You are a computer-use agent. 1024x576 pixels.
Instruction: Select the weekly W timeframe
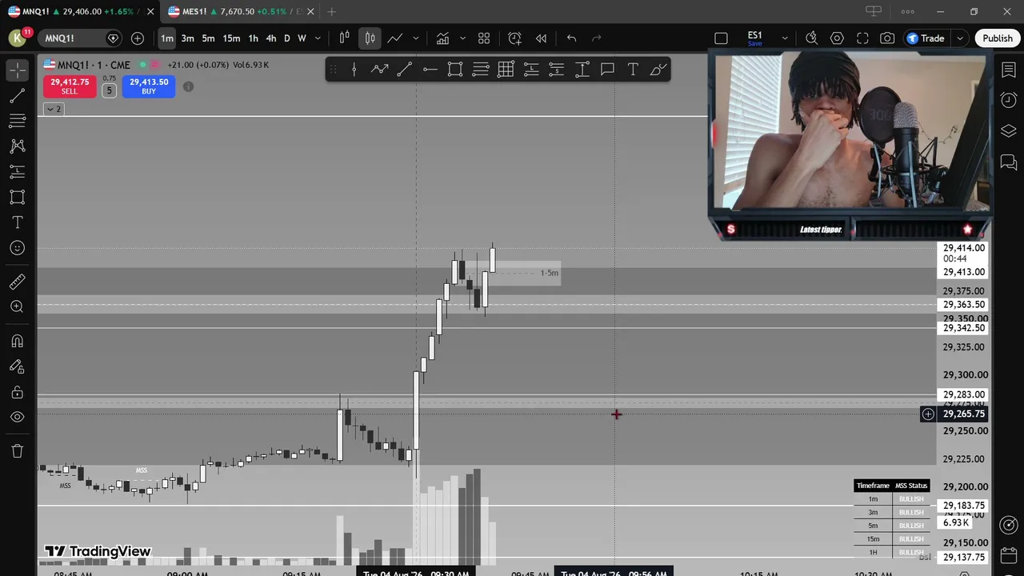click(302, 38)
